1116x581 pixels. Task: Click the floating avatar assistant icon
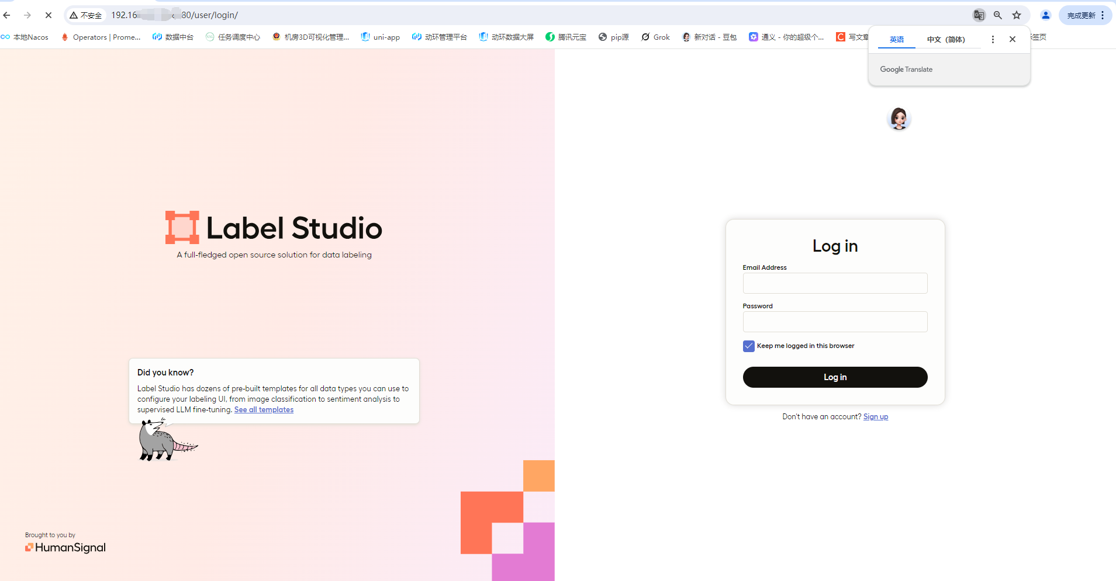click(899, 119)
